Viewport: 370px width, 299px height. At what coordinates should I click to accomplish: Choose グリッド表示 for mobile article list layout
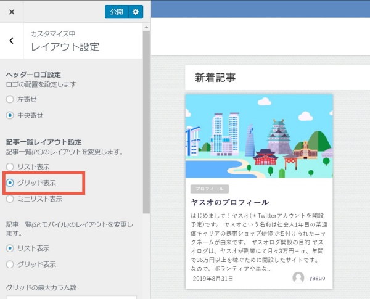click(x=10, y=264)
